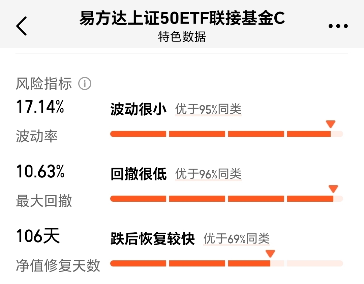The image size is (364, 284).
Task: Tap the 特色数据 subtitle
Action: point(182,37)
